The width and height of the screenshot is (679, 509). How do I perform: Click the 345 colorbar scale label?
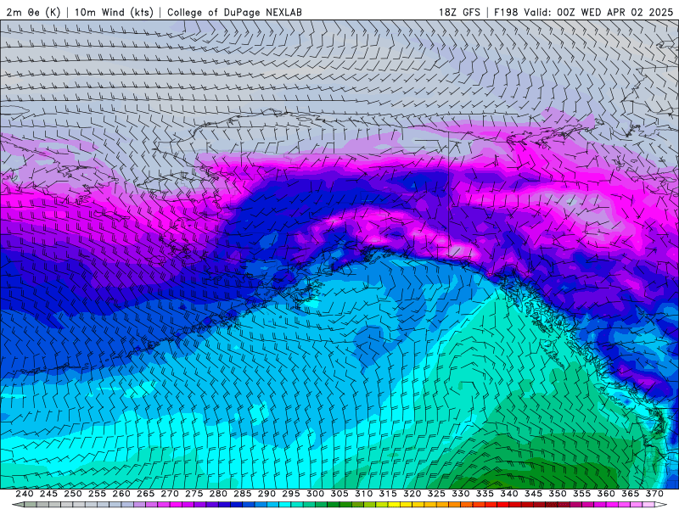click(534, 494)
